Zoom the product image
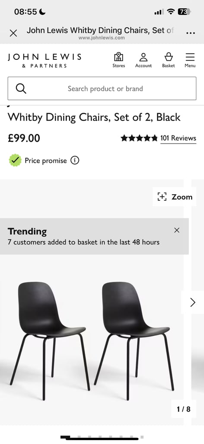Viewport: 204px width, 444px height. coord(175,197)
